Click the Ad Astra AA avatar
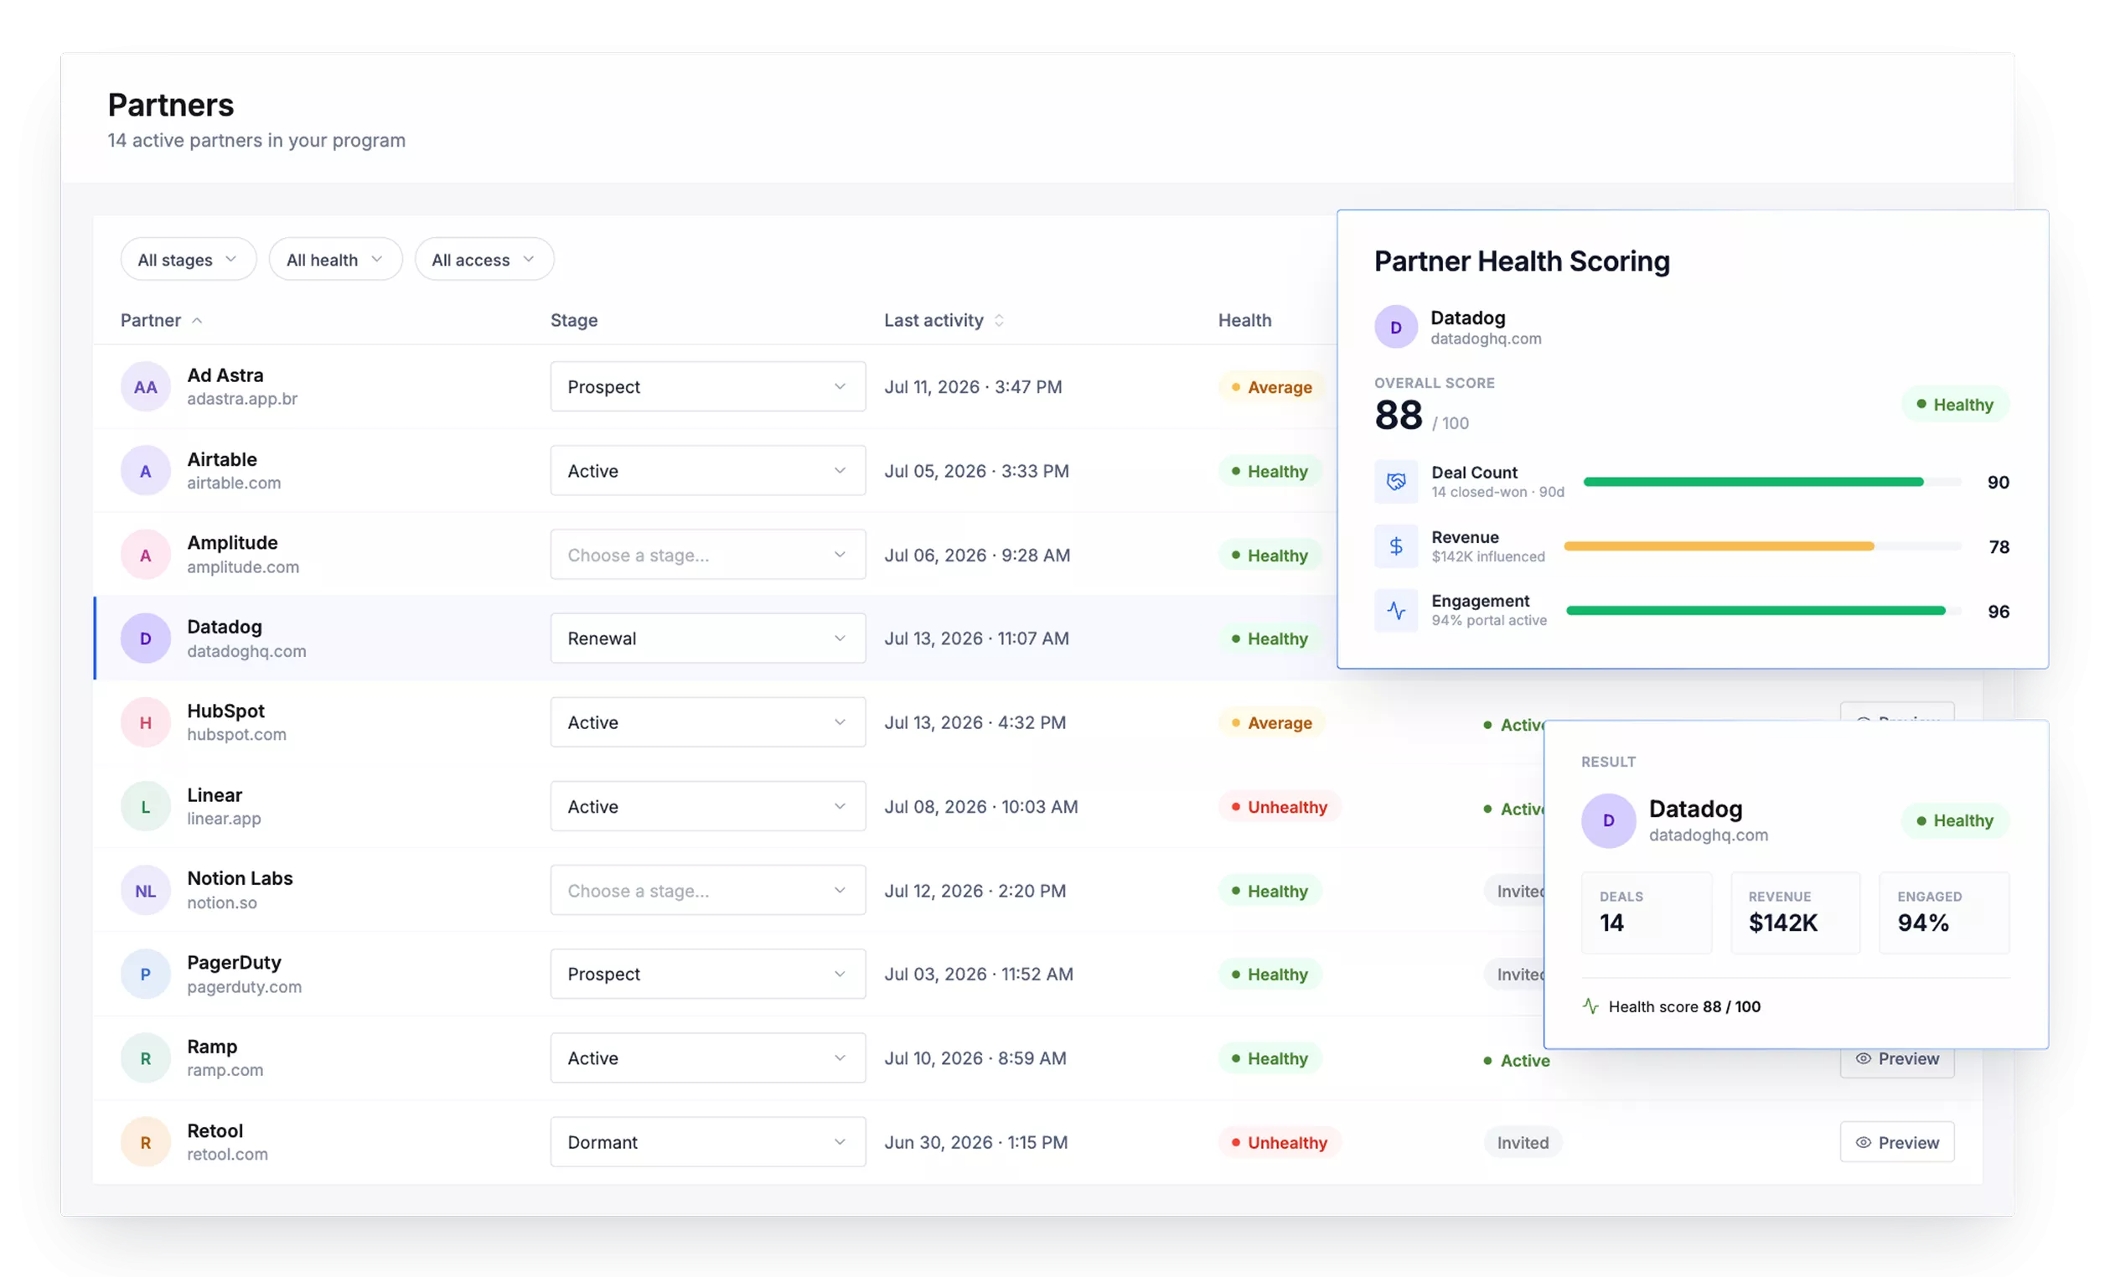This screenshot has width=2110, height=1277. tap(146, 386)
